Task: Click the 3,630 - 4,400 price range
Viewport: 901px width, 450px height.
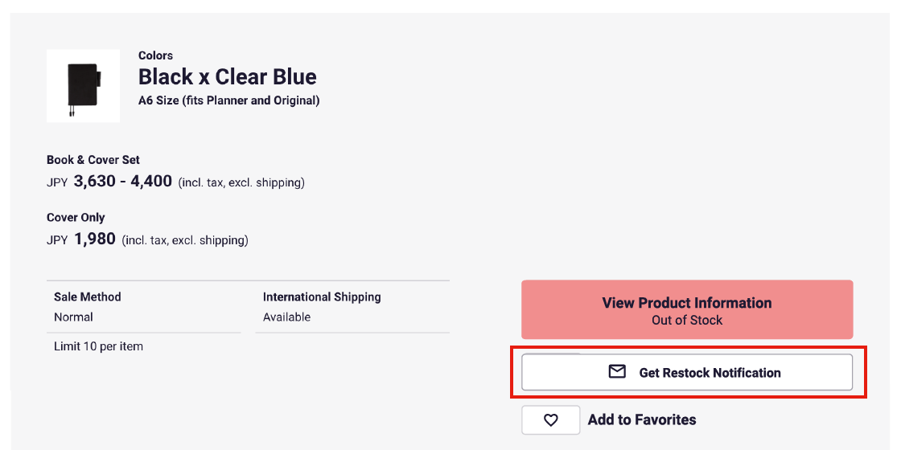Action: 123,182
